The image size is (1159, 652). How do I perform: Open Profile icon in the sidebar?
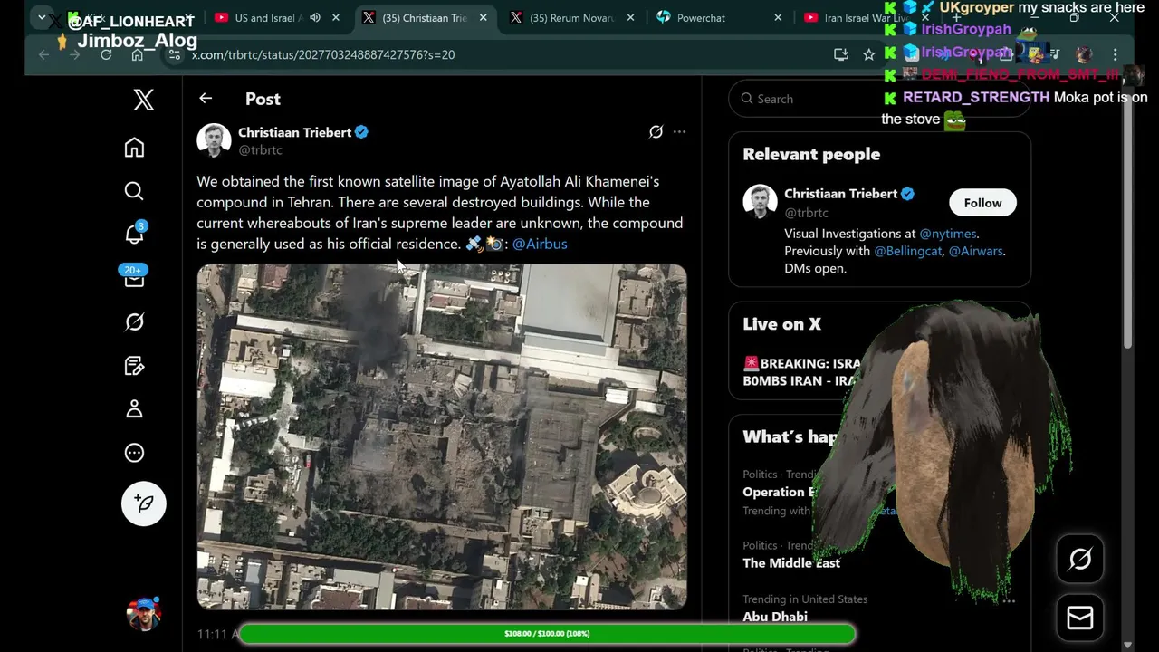134,409
